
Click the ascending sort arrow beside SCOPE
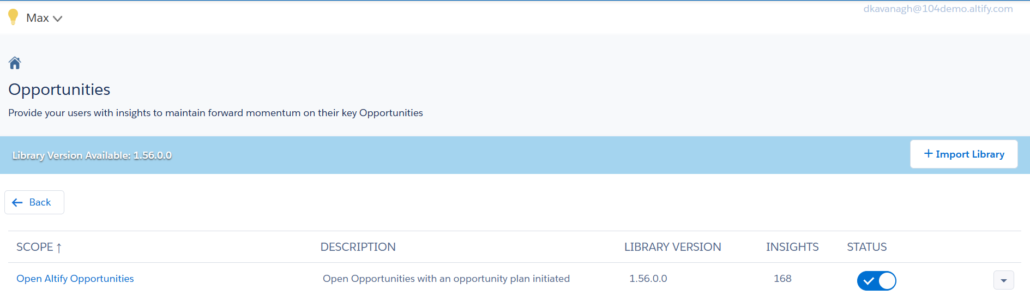click(x=59, y=248)
